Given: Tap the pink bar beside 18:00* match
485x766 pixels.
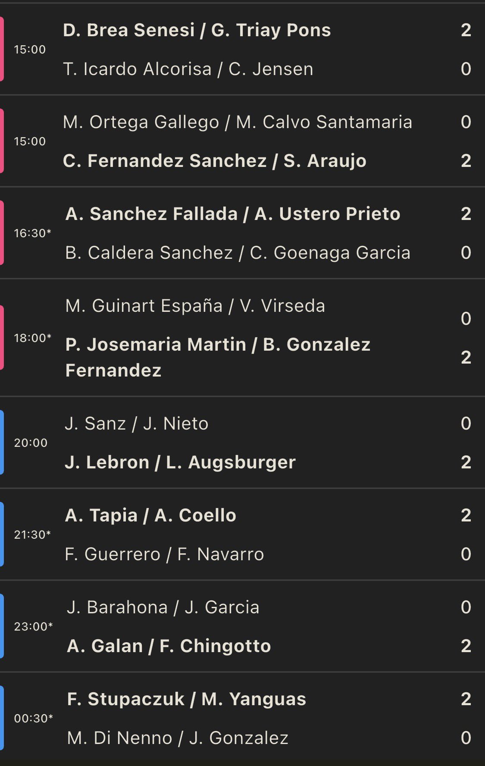Looking at the screenshot, I should [2, 338].
